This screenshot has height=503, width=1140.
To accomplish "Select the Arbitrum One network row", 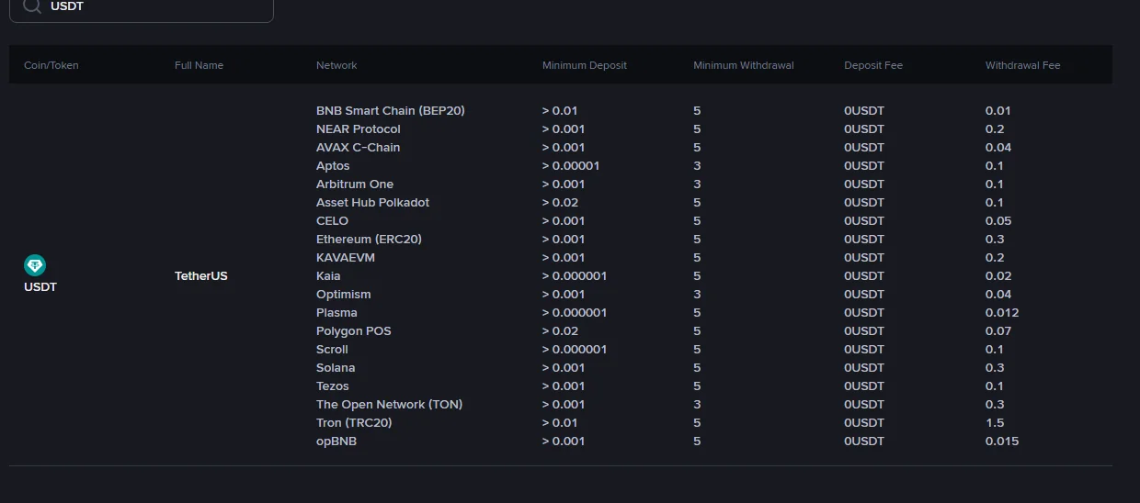I will tap(355, 184).
